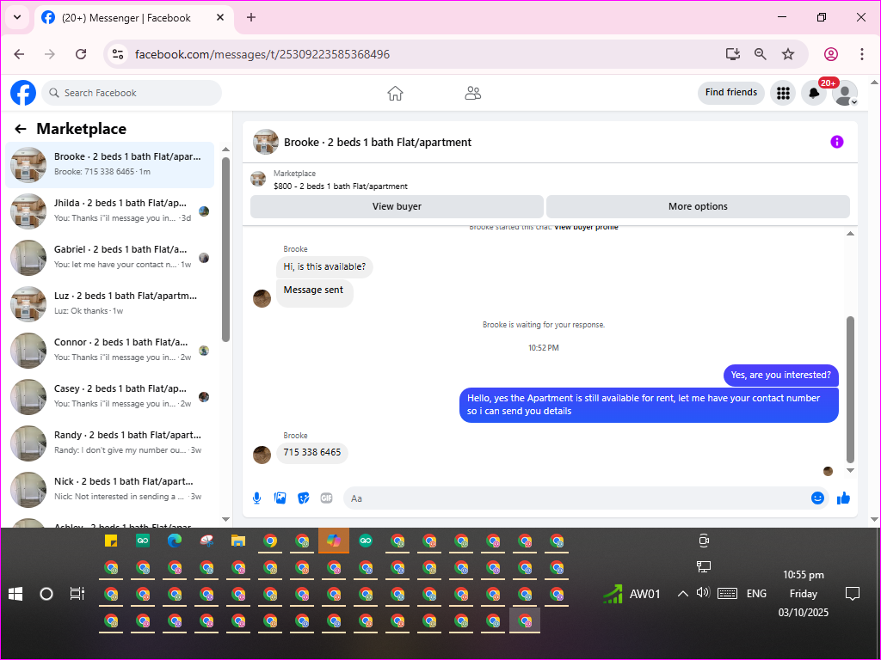The width and height of the screenshot is (881, 660).
Task: Click the voice clip microphone icon
Action: pos(256,498)
